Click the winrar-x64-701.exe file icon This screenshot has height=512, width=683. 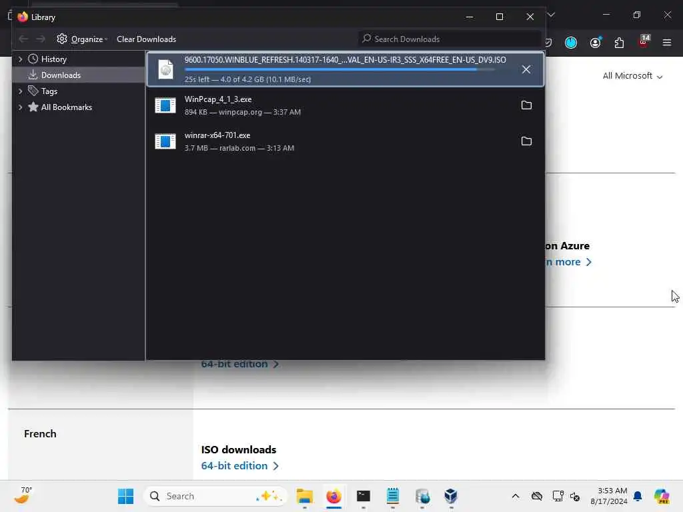[165, 141]
